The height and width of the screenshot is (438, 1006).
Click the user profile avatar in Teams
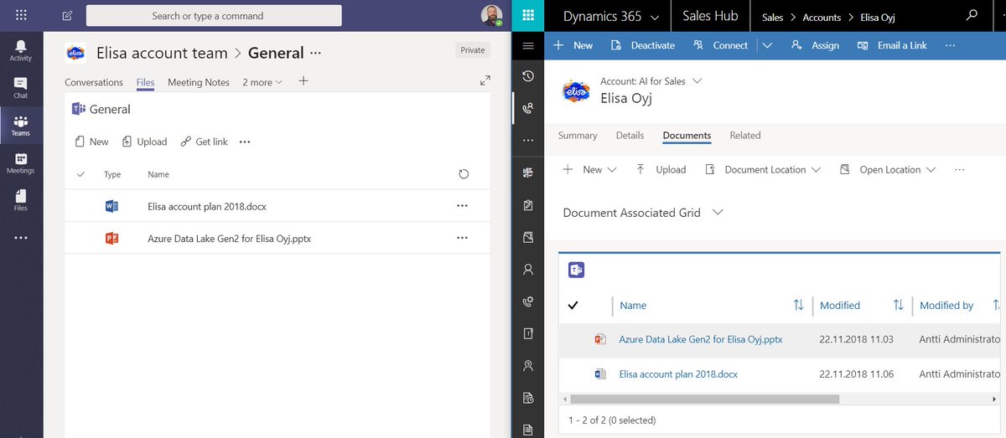492,16
